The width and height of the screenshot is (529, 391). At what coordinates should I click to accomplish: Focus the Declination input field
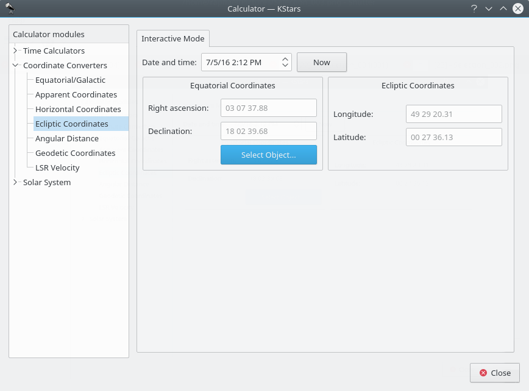pyautogui.click(x=268, y=131)
